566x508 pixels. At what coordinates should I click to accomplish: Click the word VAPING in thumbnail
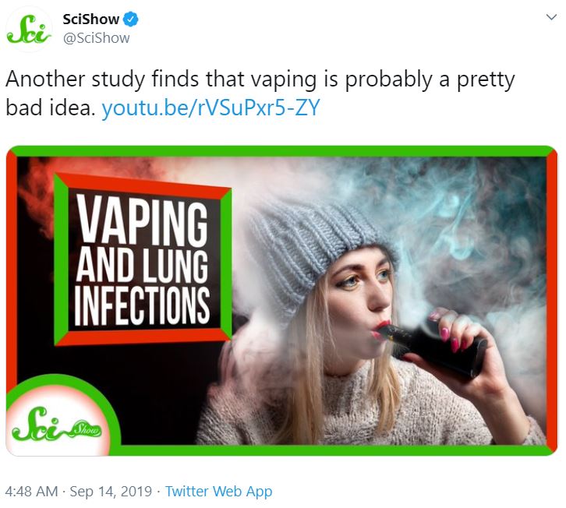(143, 220)
